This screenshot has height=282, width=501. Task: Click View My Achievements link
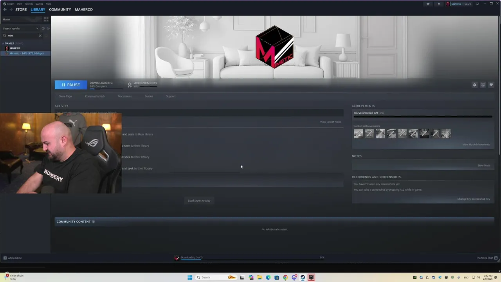476,145
